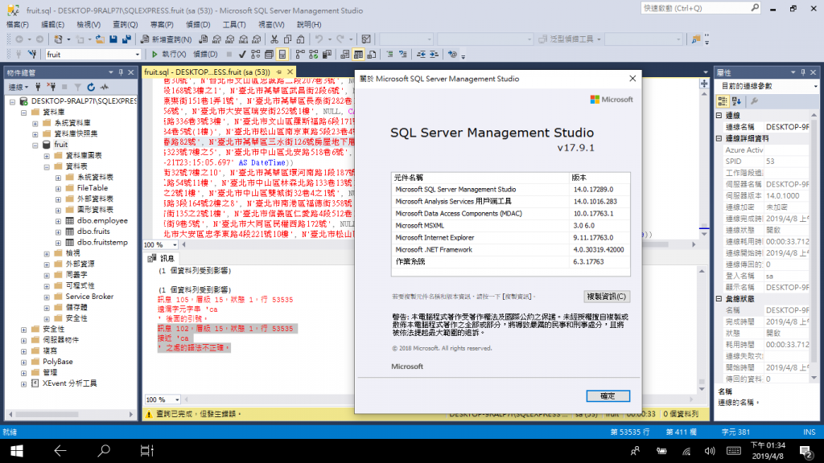Click the Filter funnel icon in Object Explorer
Viewport: 824px width, 463px height.
click(77, 87)
